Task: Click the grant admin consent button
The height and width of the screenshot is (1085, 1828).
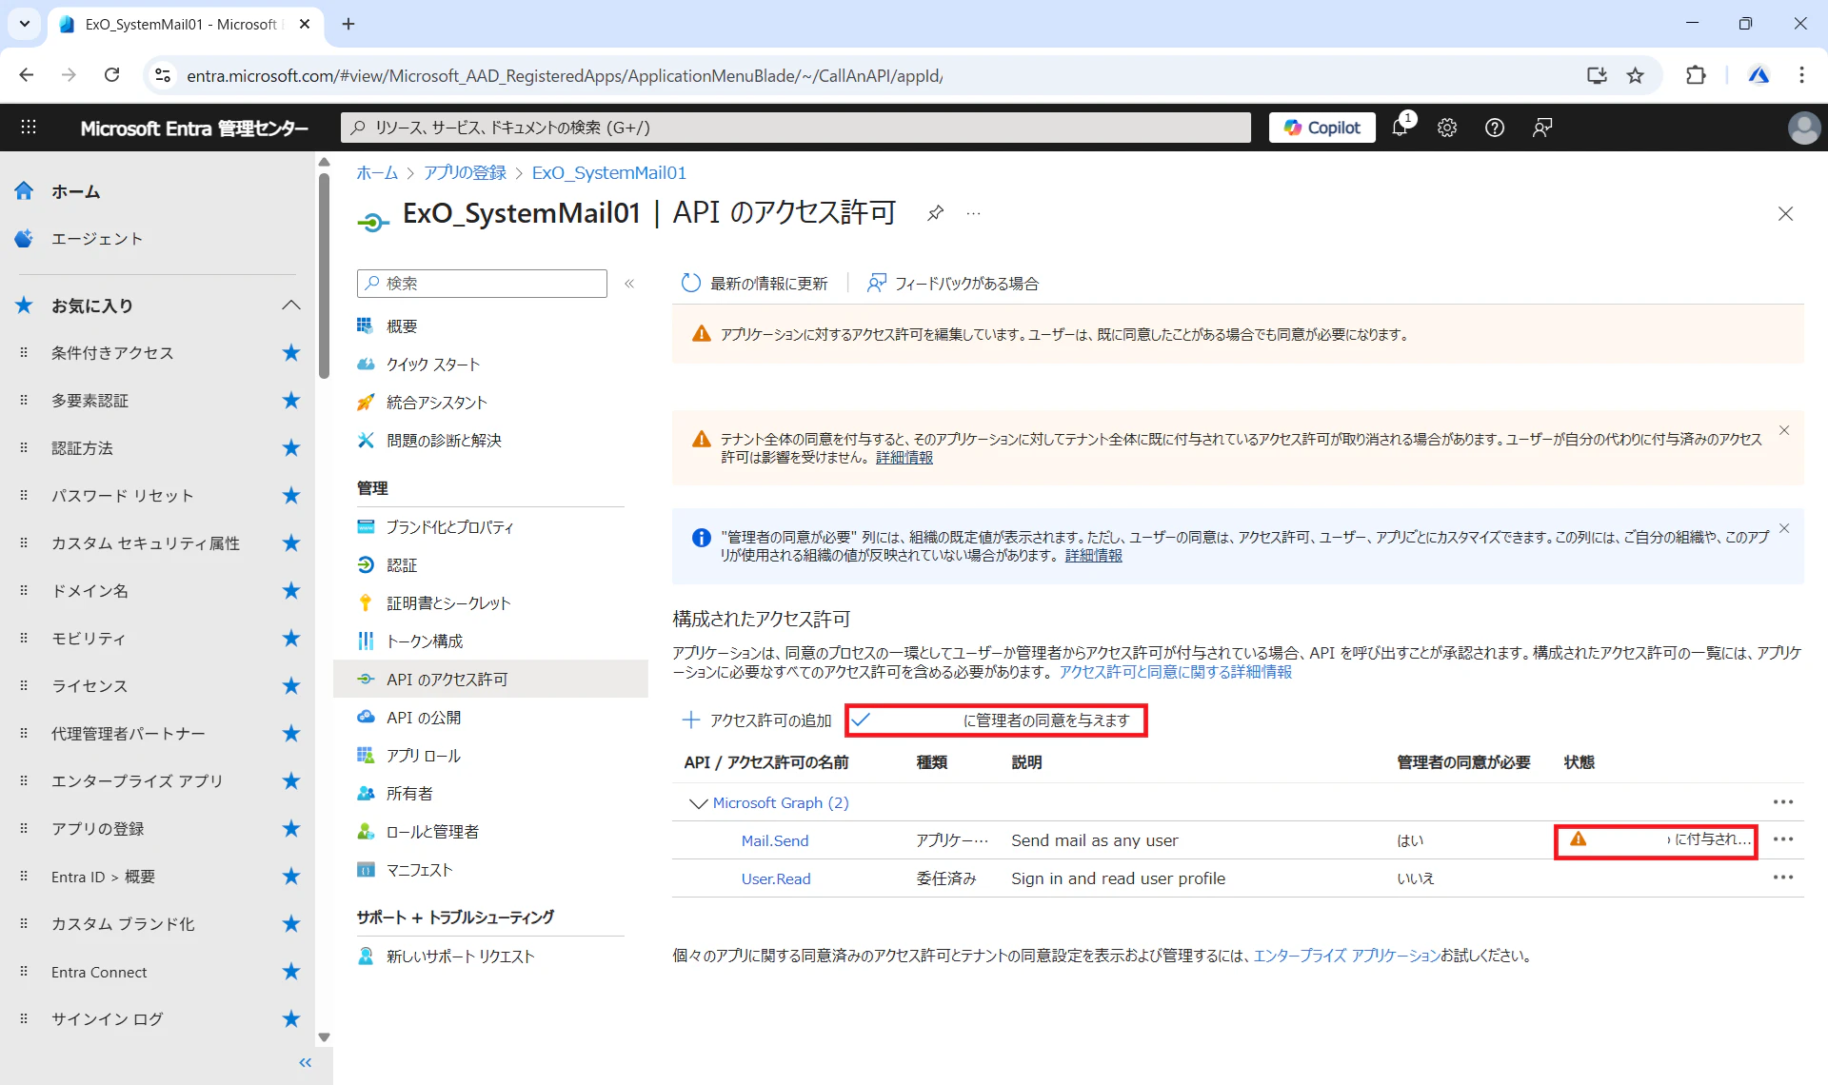Action: pos(997,720)
